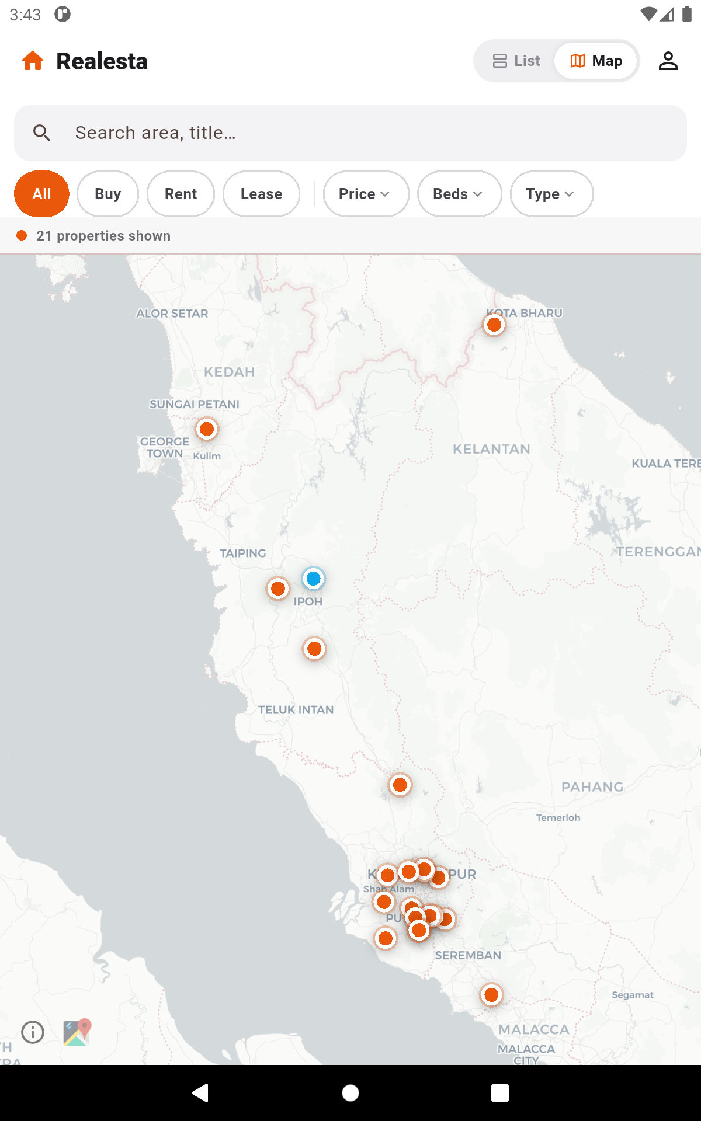Viewport: 701px width, 1121px height.
Task: Tap the Android back button
Action: pyautogui.click(x=200, y=1092)
